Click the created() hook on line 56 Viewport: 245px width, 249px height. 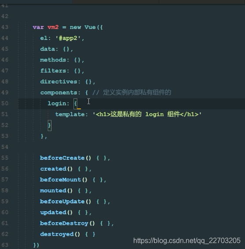click(x=56, y=169)
